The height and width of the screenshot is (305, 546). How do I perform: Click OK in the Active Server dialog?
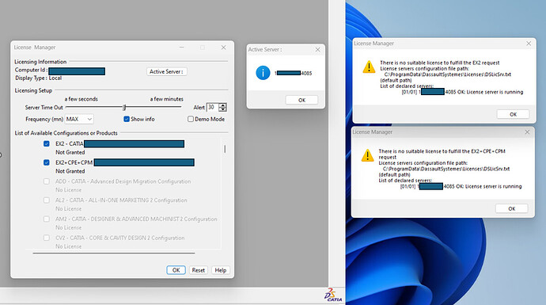[301, 100]
